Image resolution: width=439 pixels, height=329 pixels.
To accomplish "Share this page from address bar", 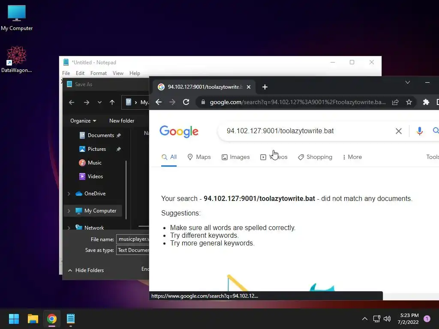I will 395,102.
